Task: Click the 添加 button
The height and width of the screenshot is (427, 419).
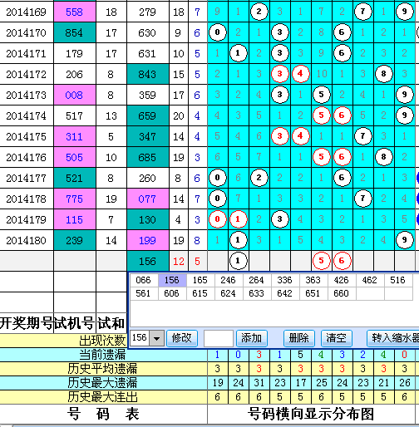Action: (252, 338)
